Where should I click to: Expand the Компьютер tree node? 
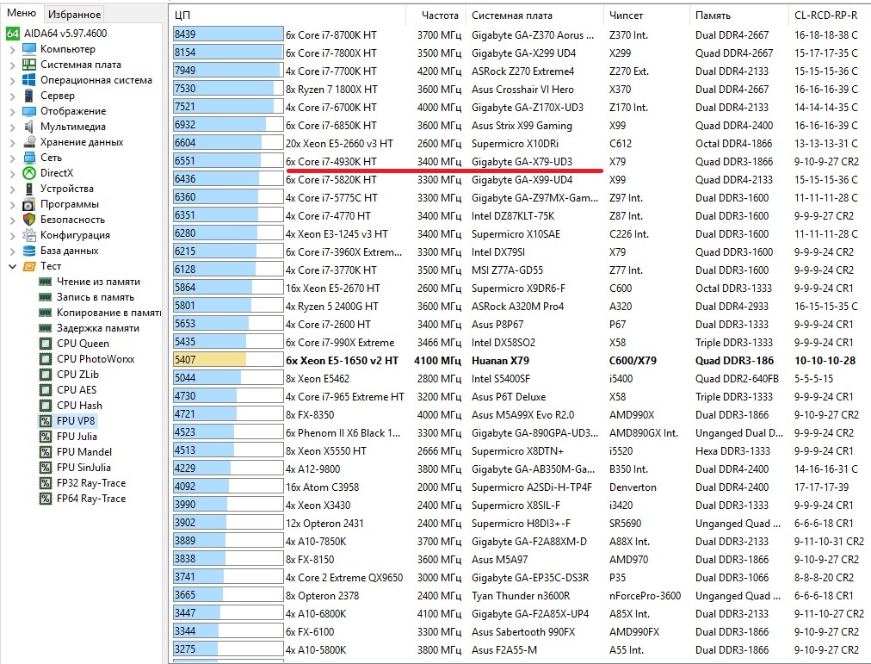[13, 49]
